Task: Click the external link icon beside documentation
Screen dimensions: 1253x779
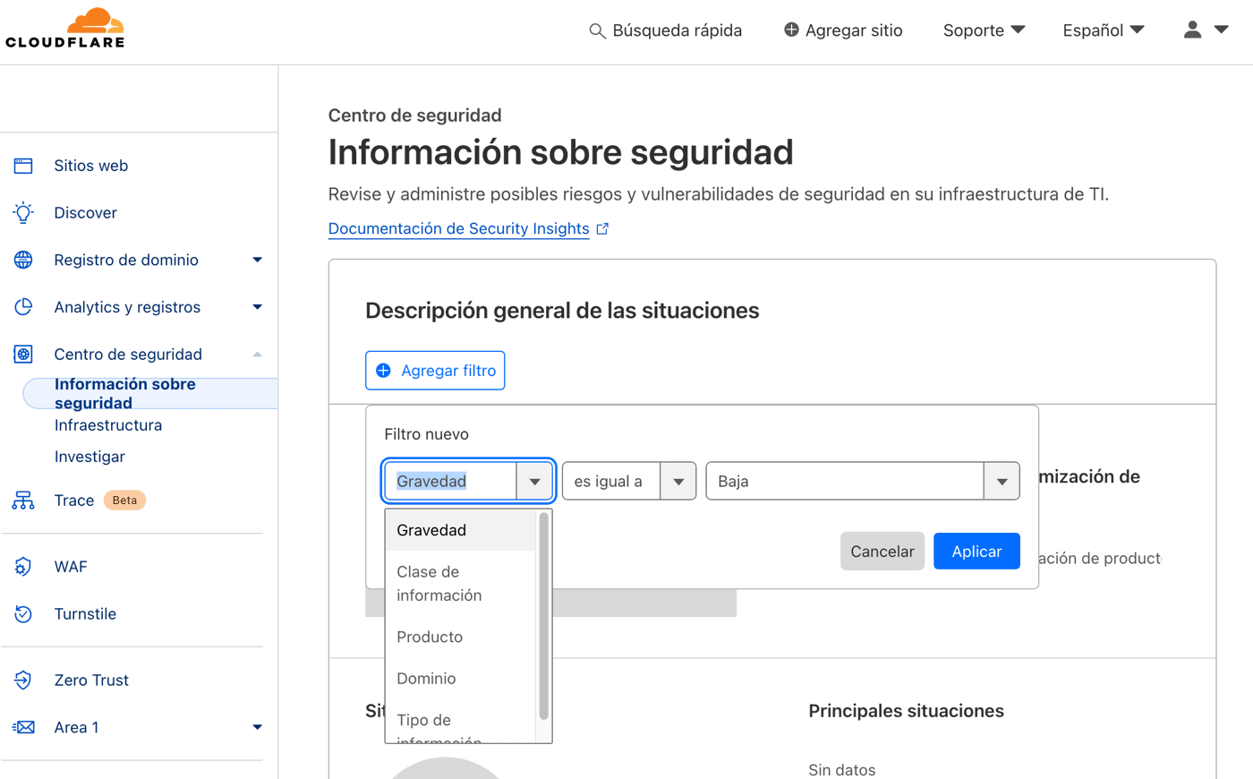Action: pos(602,229)
